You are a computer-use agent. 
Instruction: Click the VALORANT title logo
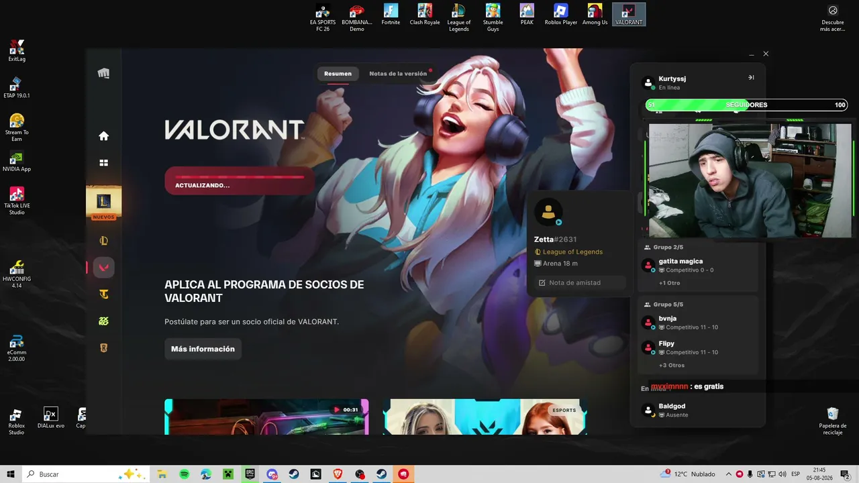[234, 129]
